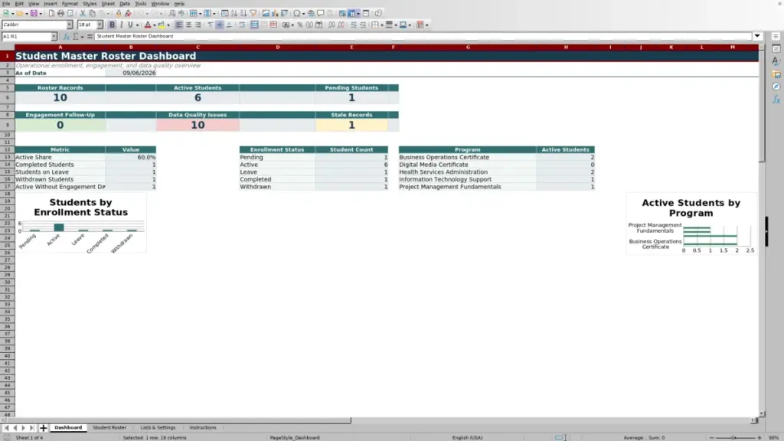Open the font size 18 pt dropdown
The height and width of the screenshot is (441, 784).
(100, 24)
